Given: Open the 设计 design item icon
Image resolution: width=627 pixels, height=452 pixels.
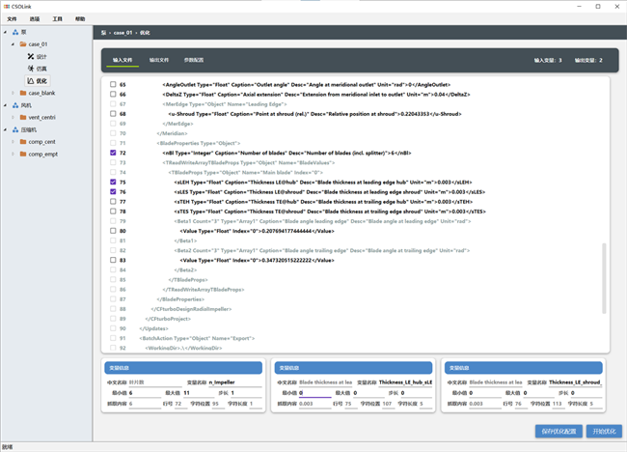Looking at the screenshot, I should (30, 56).
